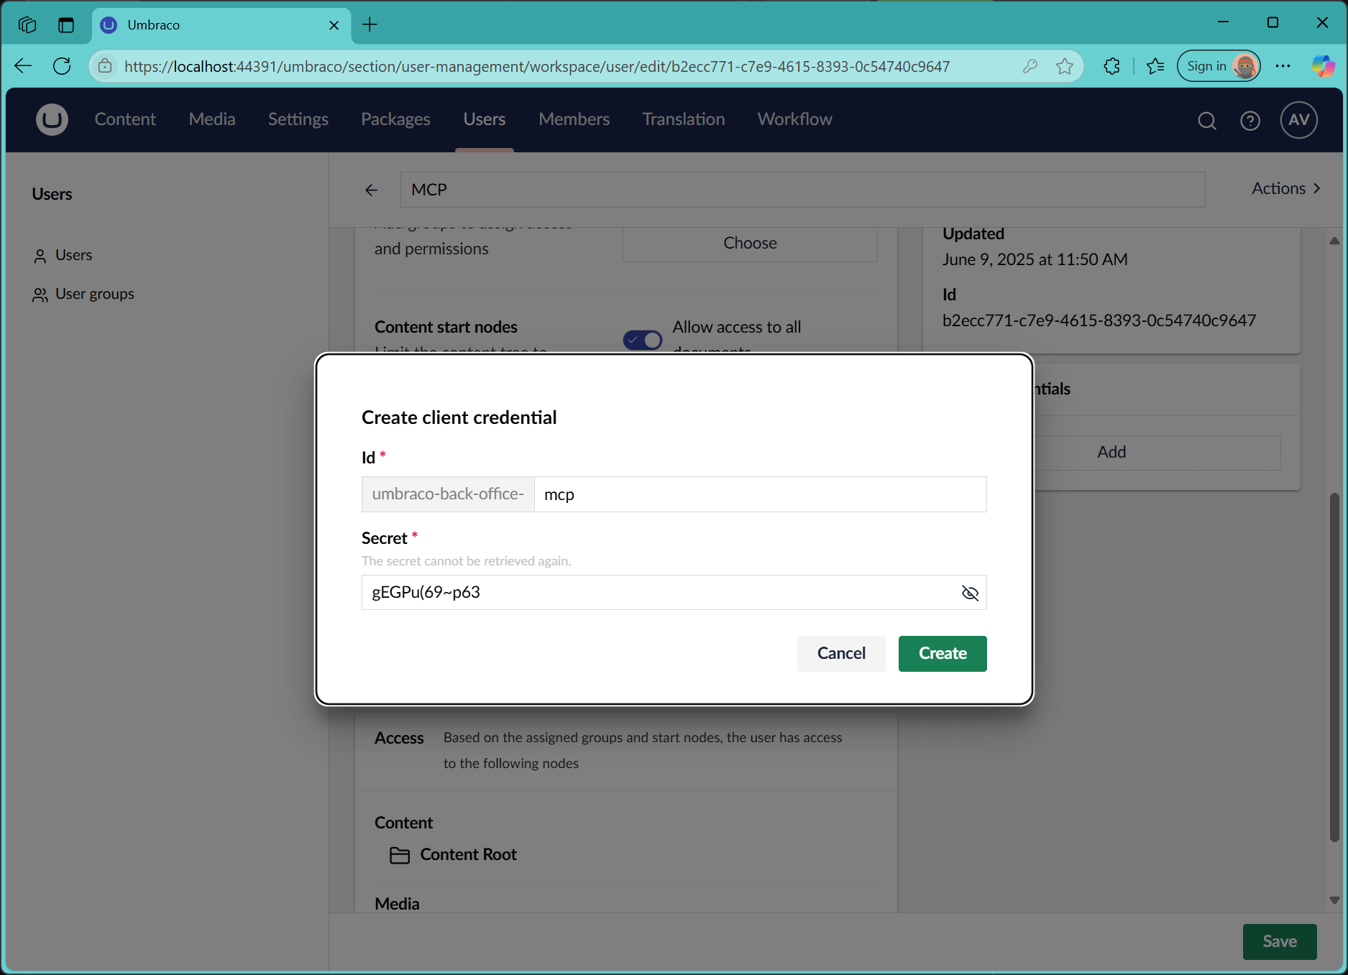Toggle Allow access to all documents
The image size is (1348, 975).
(643, 339)
